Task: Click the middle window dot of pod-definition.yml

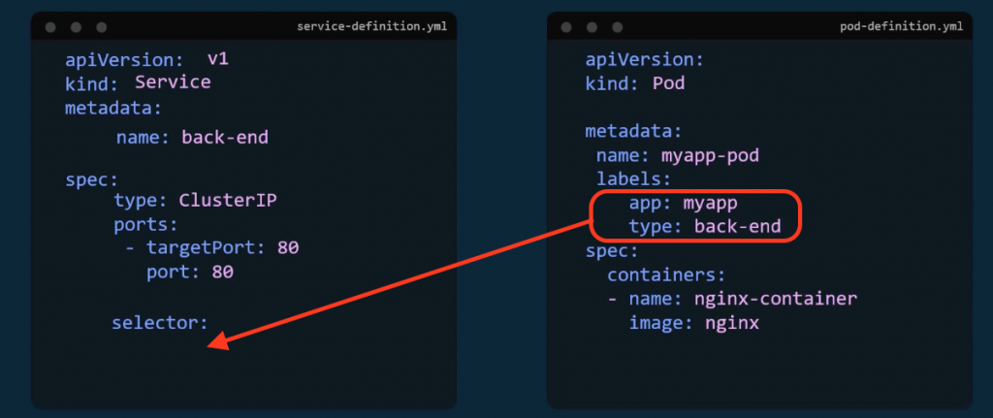Action: pyautogui.click(x=592, y=27)
